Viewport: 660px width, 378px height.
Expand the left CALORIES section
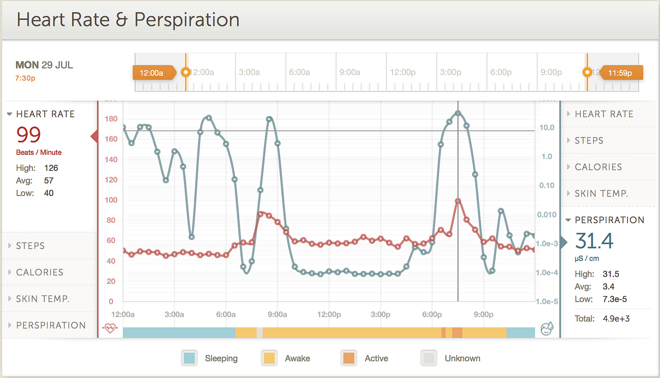pyautogui.click(x=40, y=272)
